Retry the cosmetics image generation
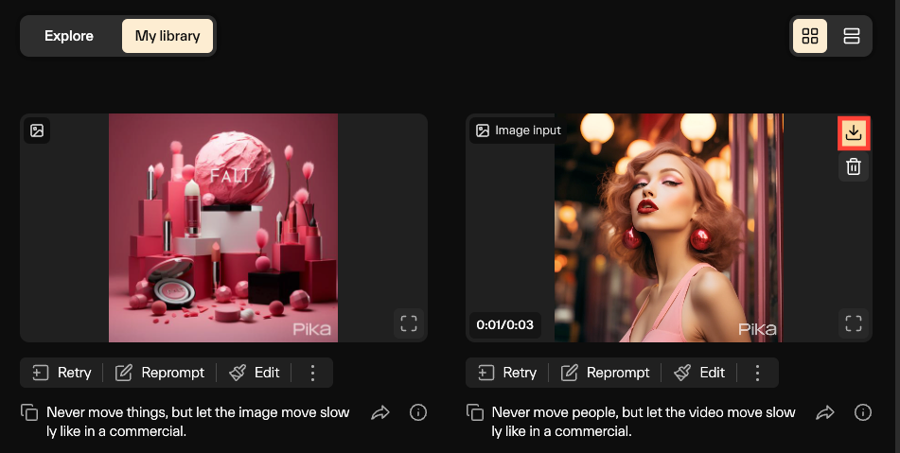This screenshot has height=453, width=900. click(x=62, y=373)
